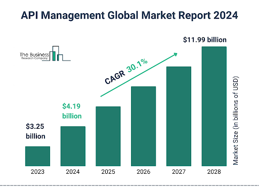Click the CAGR 30.1% text

(126, 71)
